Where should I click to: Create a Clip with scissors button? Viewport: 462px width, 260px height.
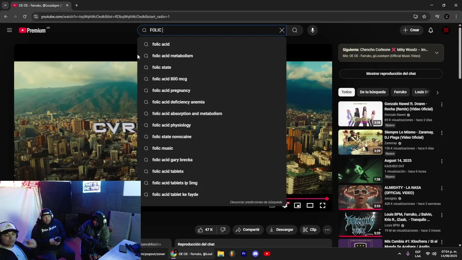point(309,230)
